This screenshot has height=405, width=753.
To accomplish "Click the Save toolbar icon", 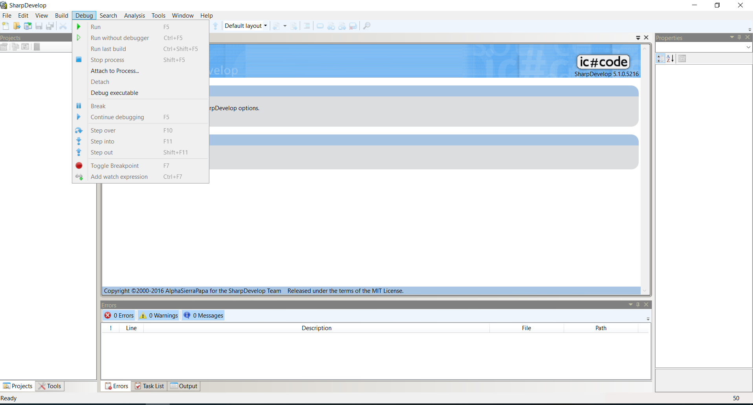I will pos(38,26).
